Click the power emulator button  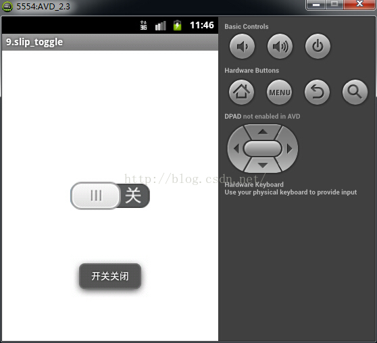pos(318,46)
